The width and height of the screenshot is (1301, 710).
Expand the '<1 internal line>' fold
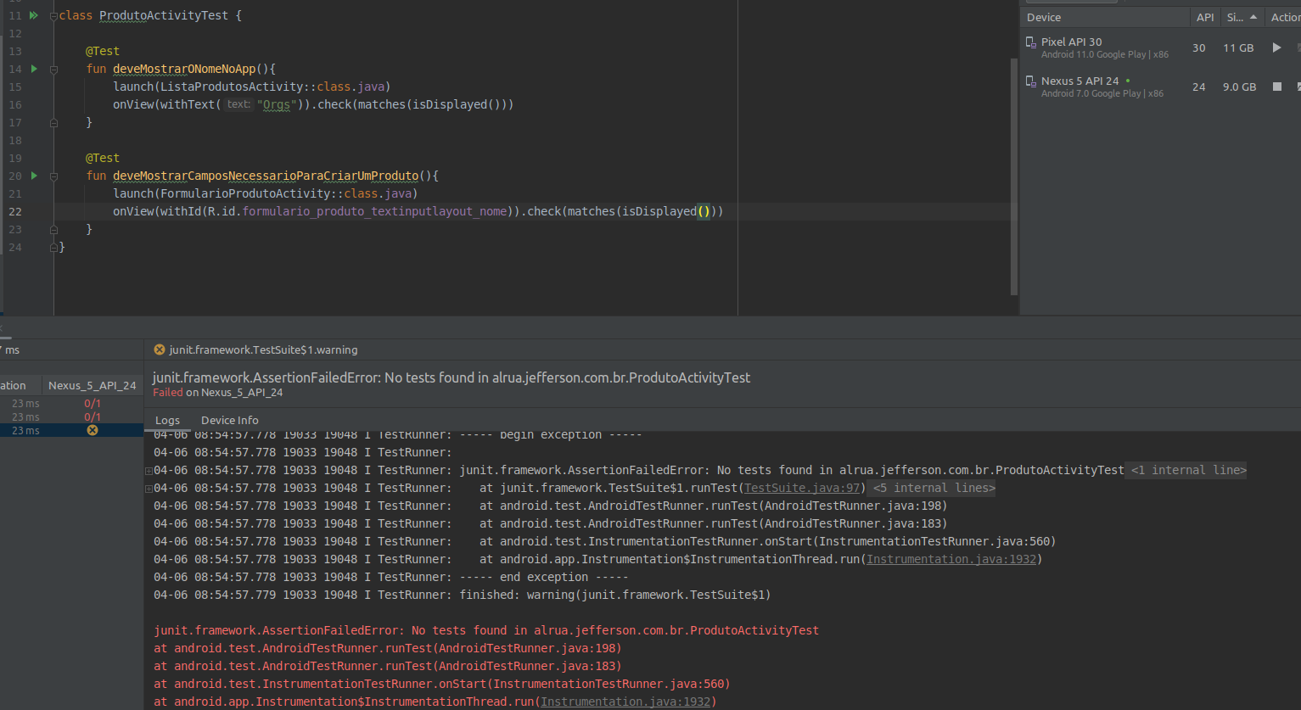click(x=1188, y=470)
